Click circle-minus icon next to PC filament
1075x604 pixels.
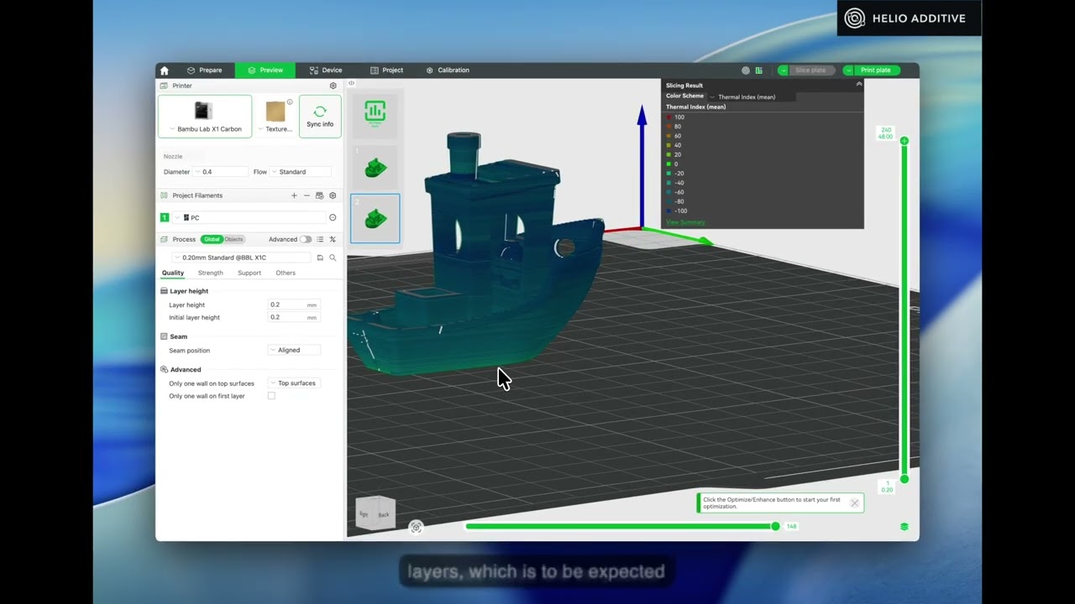[333, 217]
